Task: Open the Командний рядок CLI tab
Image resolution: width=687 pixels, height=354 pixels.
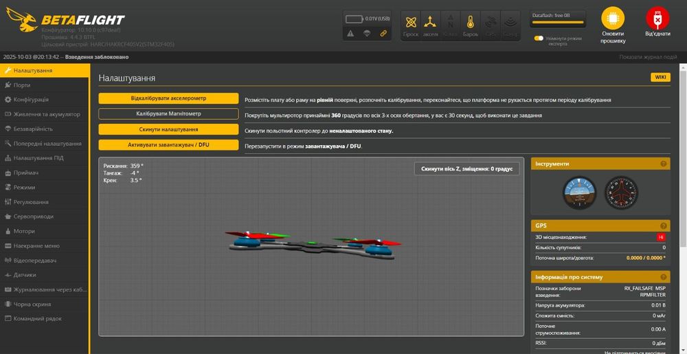Action: point(45,319)
